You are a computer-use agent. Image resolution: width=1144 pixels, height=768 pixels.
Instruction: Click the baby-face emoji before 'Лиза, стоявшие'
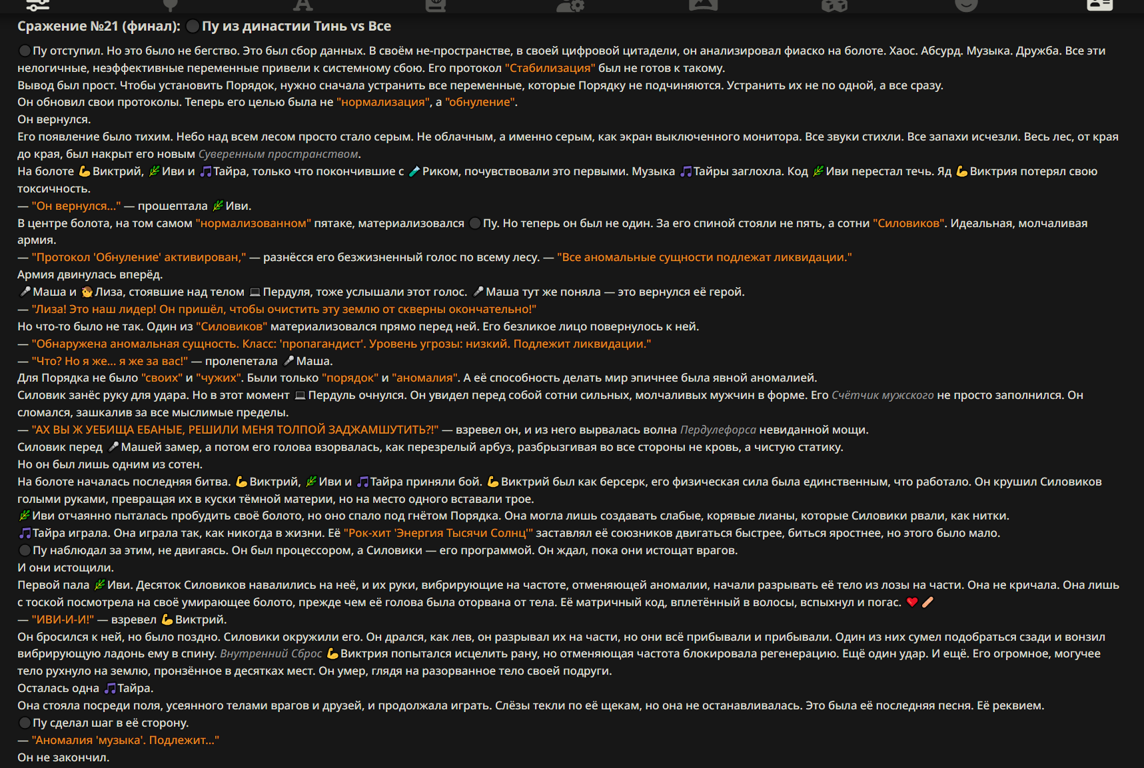point(87,292)
